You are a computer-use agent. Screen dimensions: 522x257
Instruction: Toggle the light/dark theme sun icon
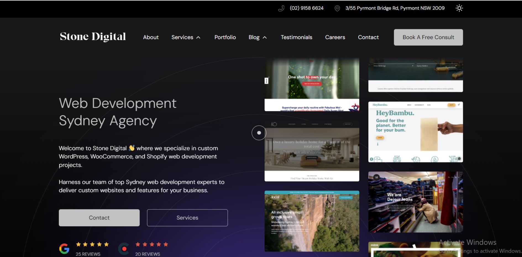point(459,8)
